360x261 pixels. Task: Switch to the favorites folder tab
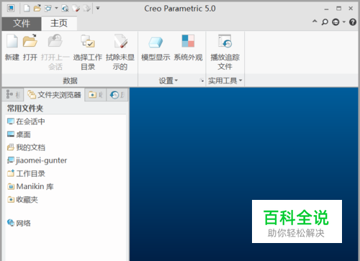click(96, 95)
